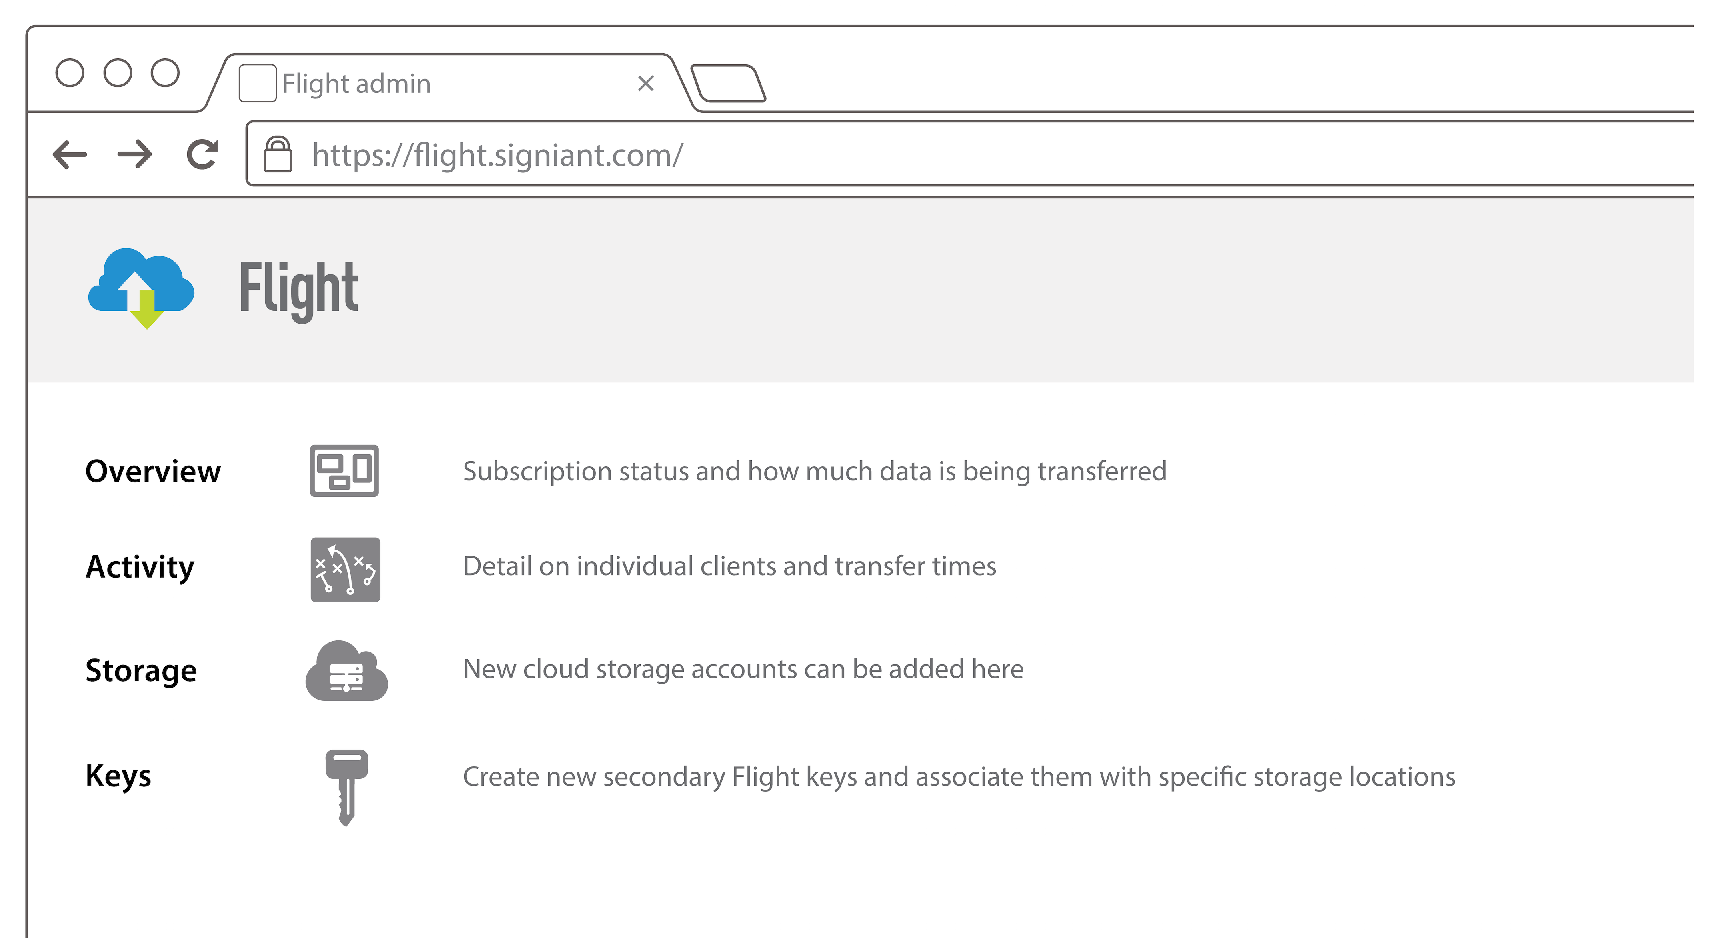This screenshot has width=1718, height=938.
Task: Reload the page with refresh icon
Action: click(203, 154)
